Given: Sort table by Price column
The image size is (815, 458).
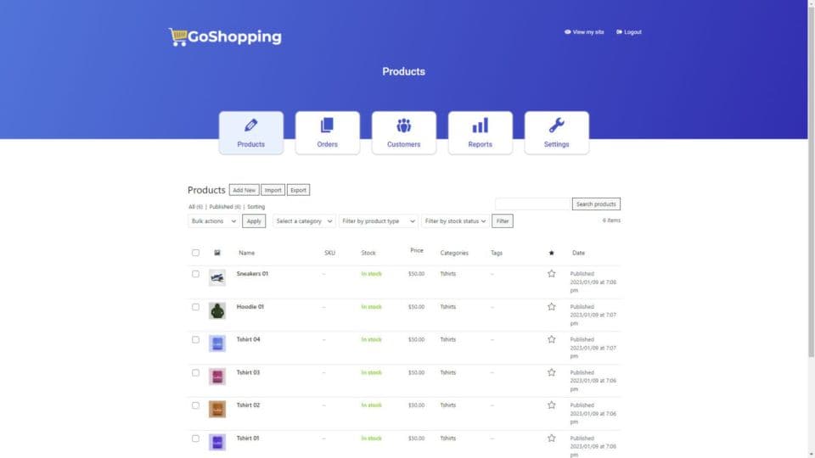Looking at the screenshot, I should (417, 250).
